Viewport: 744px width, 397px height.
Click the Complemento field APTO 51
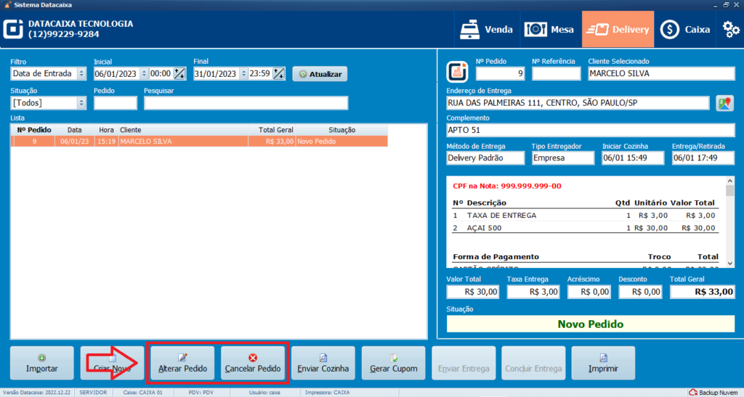click(590, 130)
